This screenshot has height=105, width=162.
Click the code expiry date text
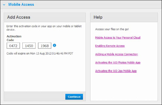coord(40,53)
